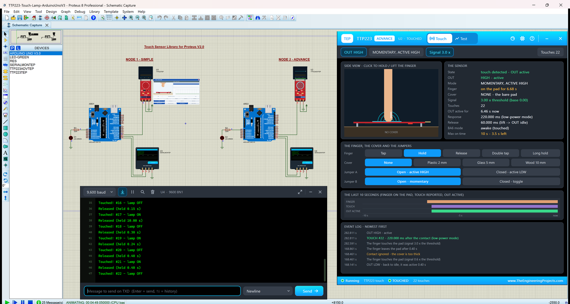This screenshot has height=304, width=570.
Task: Open the Library menu
Action: pos(94,11)
